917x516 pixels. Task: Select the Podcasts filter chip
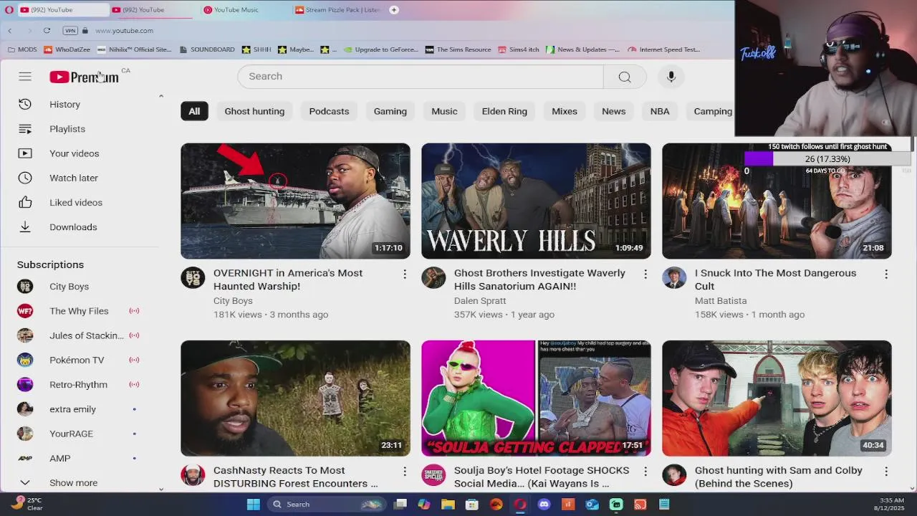coord(329,111)
